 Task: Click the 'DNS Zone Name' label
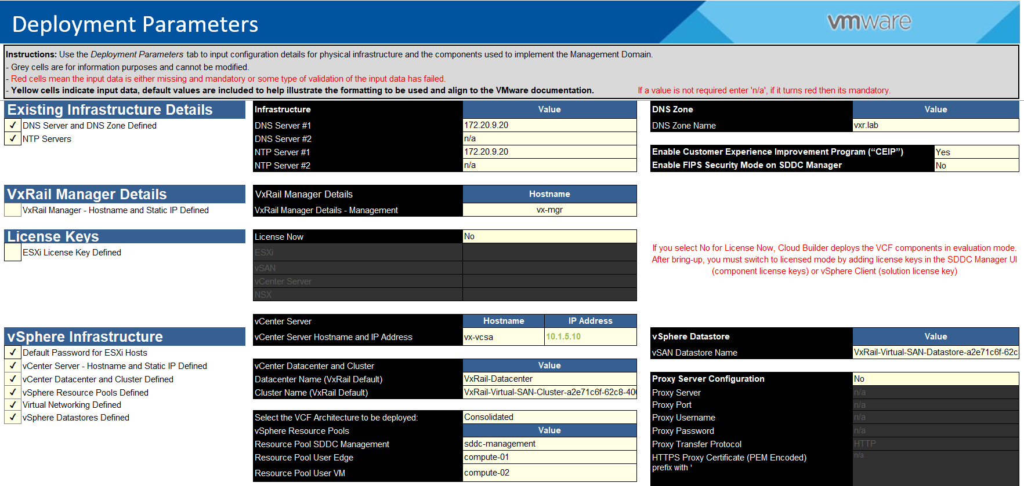pyautogui.click(x=684, y=126)
